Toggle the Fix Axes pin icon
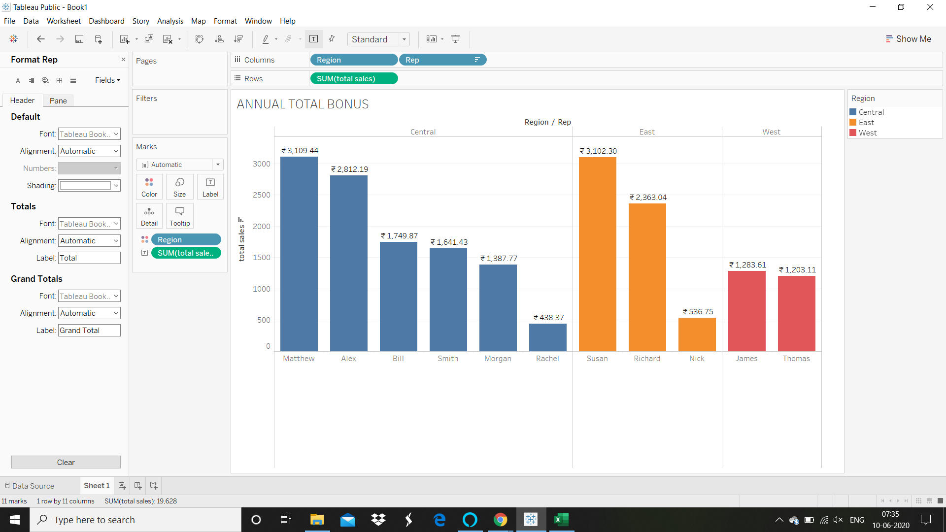This screenshot has height=532, width=946. [x=332, y=39]
